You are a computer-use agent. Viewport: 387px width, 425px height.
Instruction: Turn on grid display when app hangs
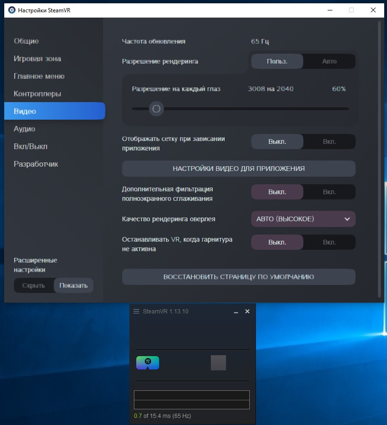pyautogui.click(x=329, y=142)
